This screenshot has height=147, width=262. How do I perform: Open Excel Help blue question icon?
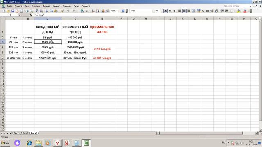(x=123, y=11)
